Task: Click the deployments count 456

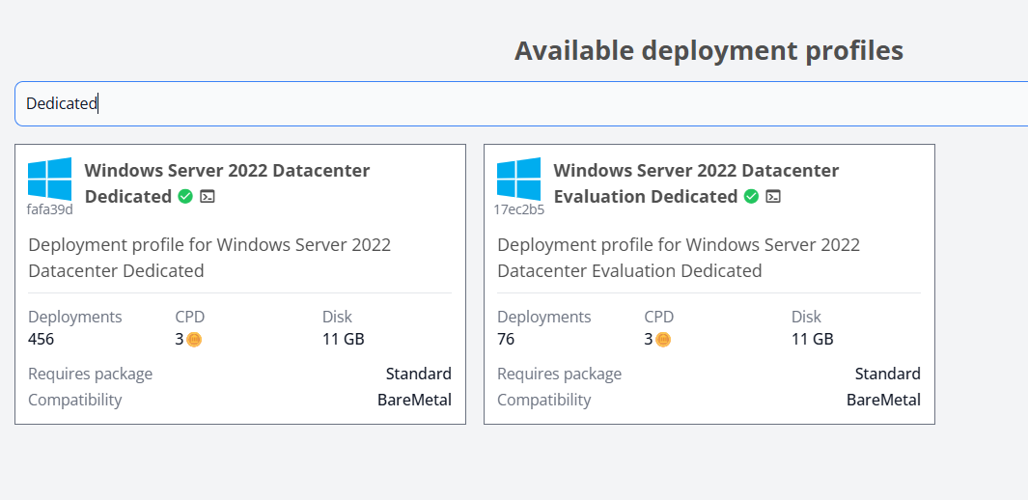Action: coord(42,339)
